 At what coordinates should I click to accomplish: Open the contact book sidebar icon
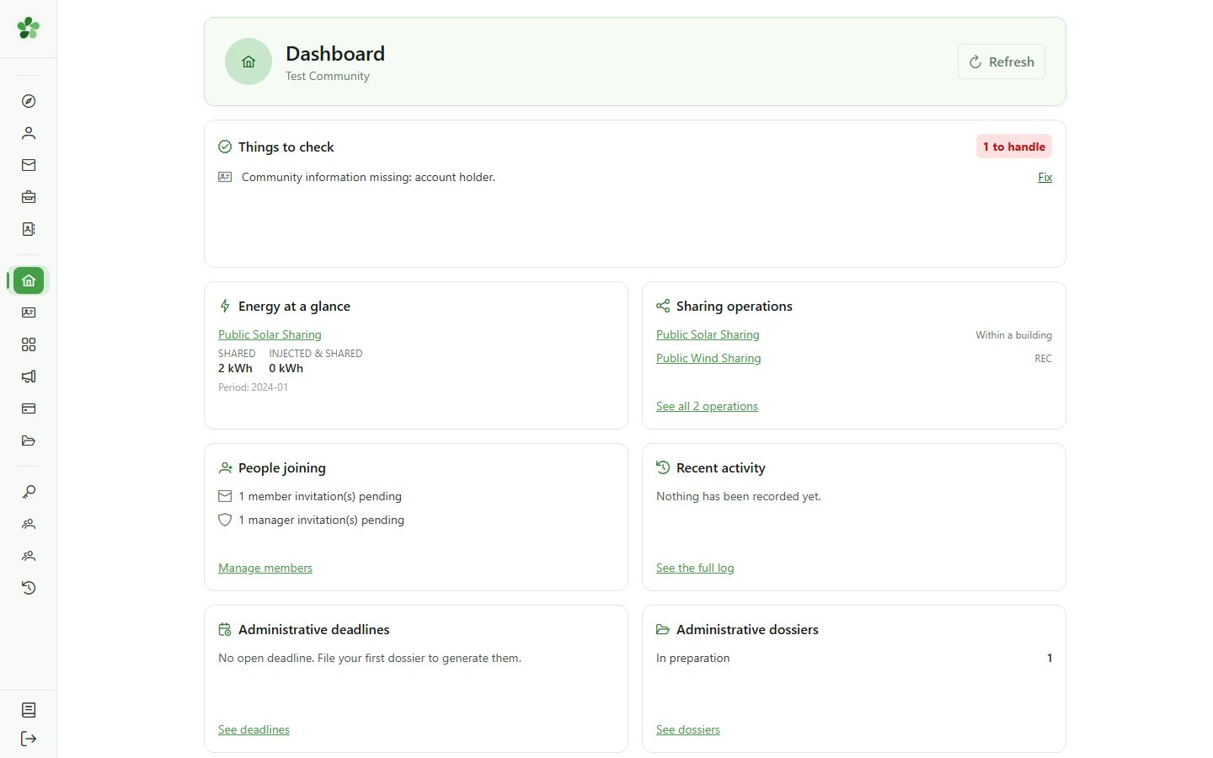(29, 229)
